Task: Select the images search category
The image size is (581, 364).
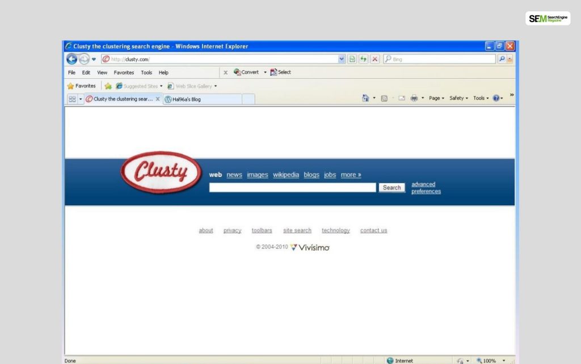Action: tap(258, 175)
